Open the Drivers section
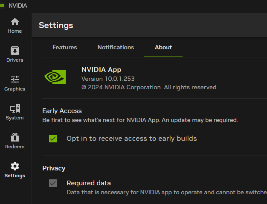The width and height of the screenshot is (267, 204). pyautogui.click(x=15, y=54)
